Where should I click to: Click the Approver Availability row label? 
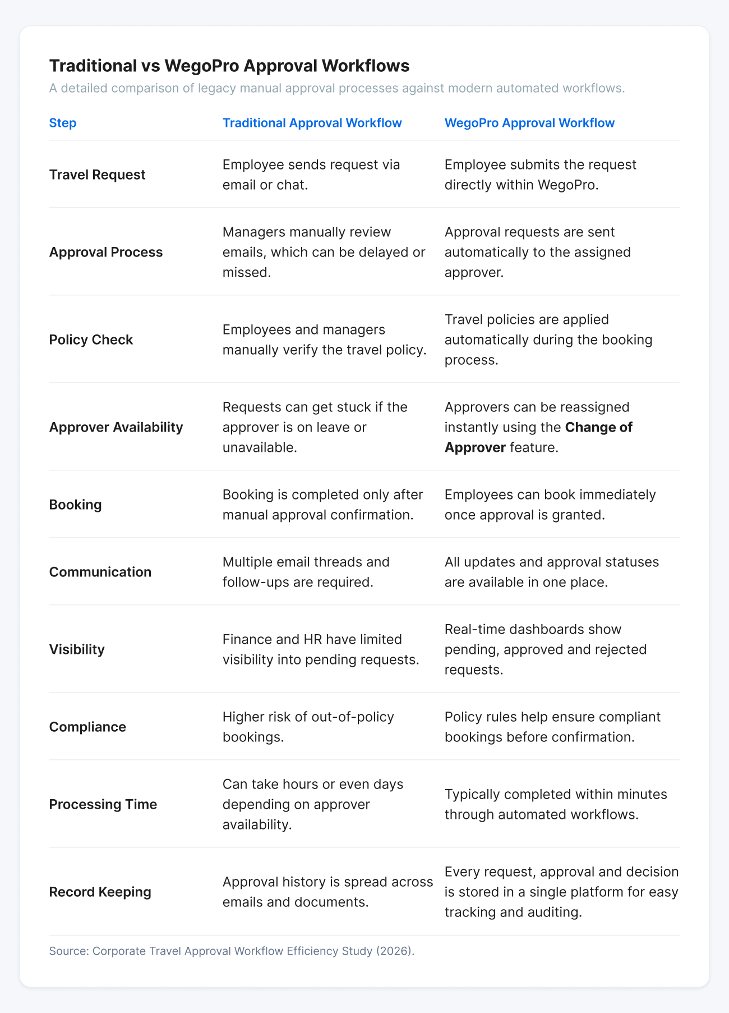(116, 427)
